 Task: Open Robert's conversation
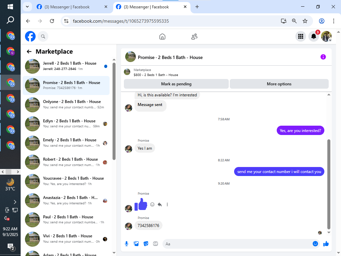point(66,162)
